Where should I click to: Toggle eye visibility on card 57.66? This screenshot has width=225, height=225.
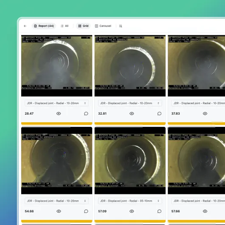[205, 211]
